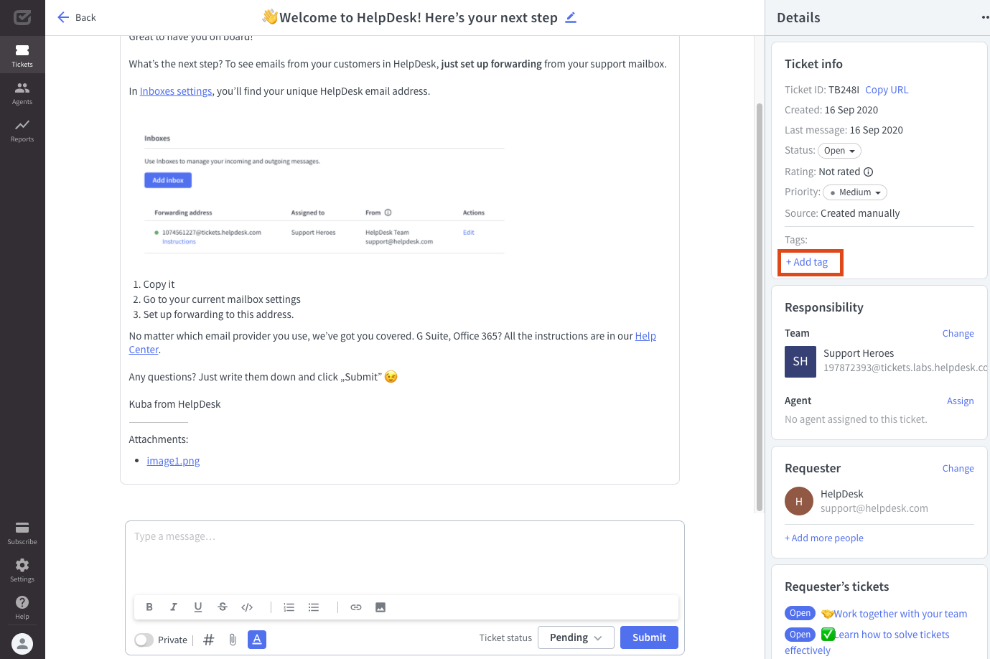990x659 pixels.
Task: Insert image into message
Action: [380, 607]
